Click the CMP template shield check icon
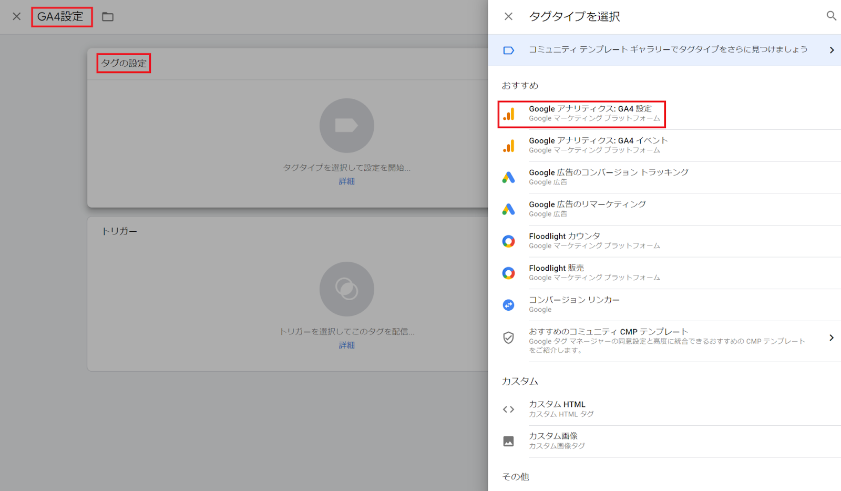 [x=508, y=337]
